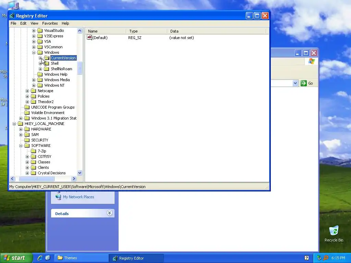Open the Favorites menu

50,23
